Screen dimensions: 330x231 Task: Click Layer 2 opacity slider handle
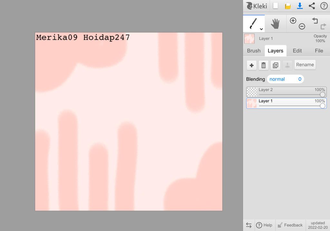click(x=322, y=95)
